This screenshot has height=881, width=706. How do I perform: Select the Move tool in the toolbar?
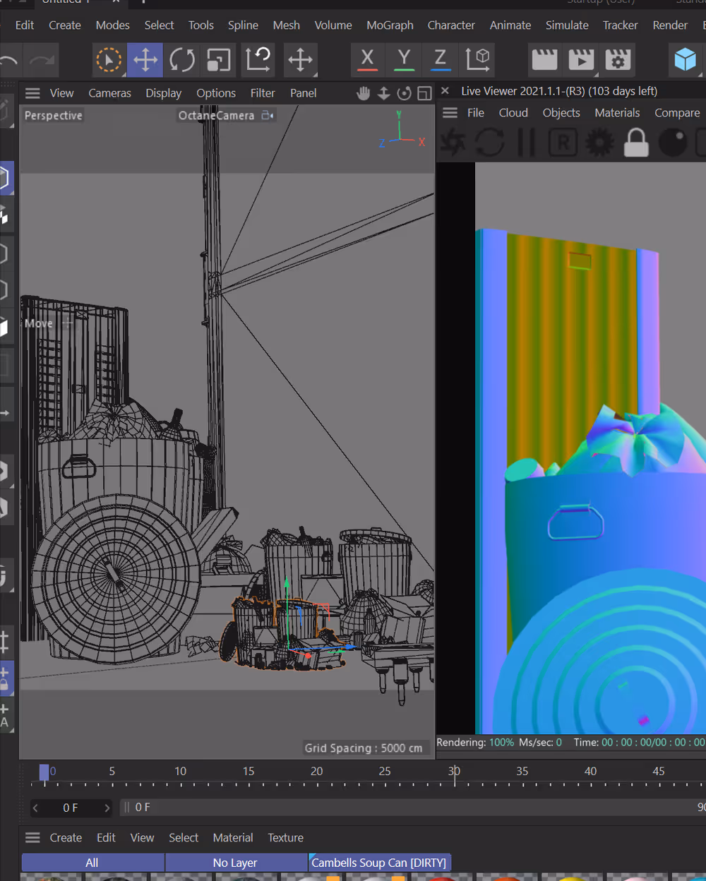coord(145,60)
